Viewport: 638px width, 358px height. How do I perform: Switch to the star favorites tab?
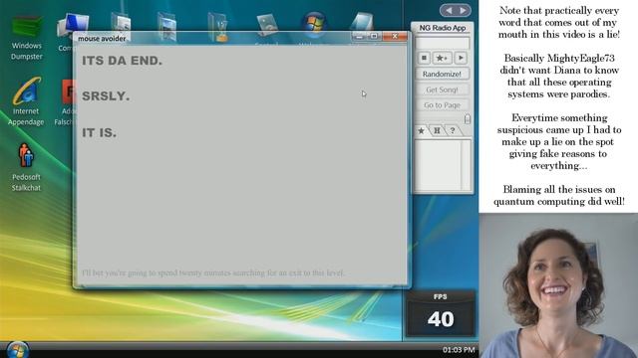pyautogui.click(x=421, y=130)
